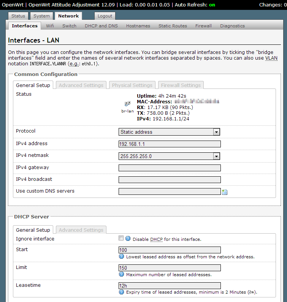Click in the IPv4 gateway field
The height and width of the screenshot is (302, 287).
pyautogui.click(x=170, y=168)
